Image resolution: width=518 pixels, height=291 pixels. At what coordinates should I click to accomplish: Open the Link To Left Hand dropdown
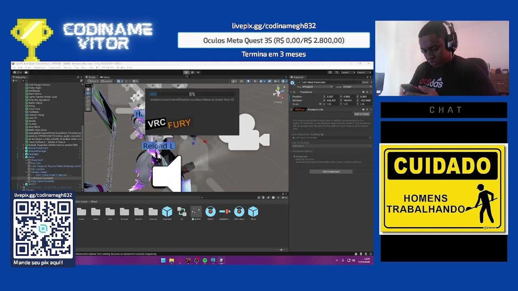point(332,146)
